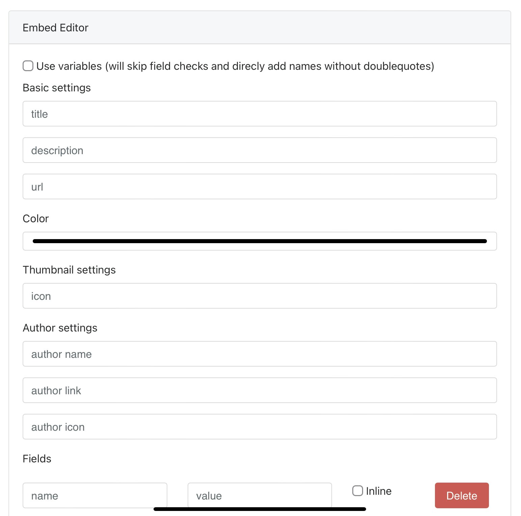Select the author icon text box
This screenshot has width=521, height=516.
[259, 427]
